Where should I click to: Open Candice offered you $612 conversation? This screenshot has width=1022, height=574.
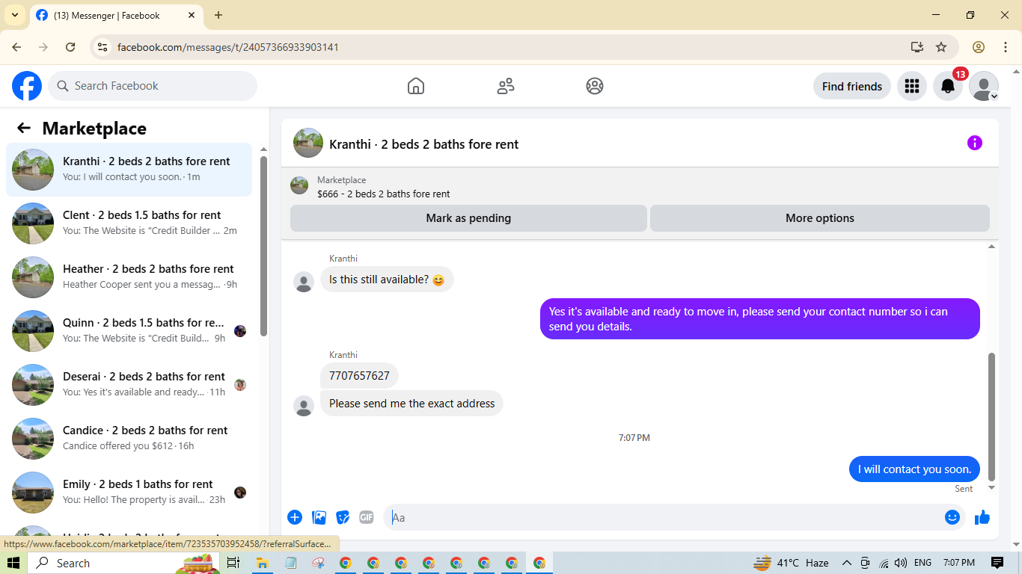tap(129, 439)
